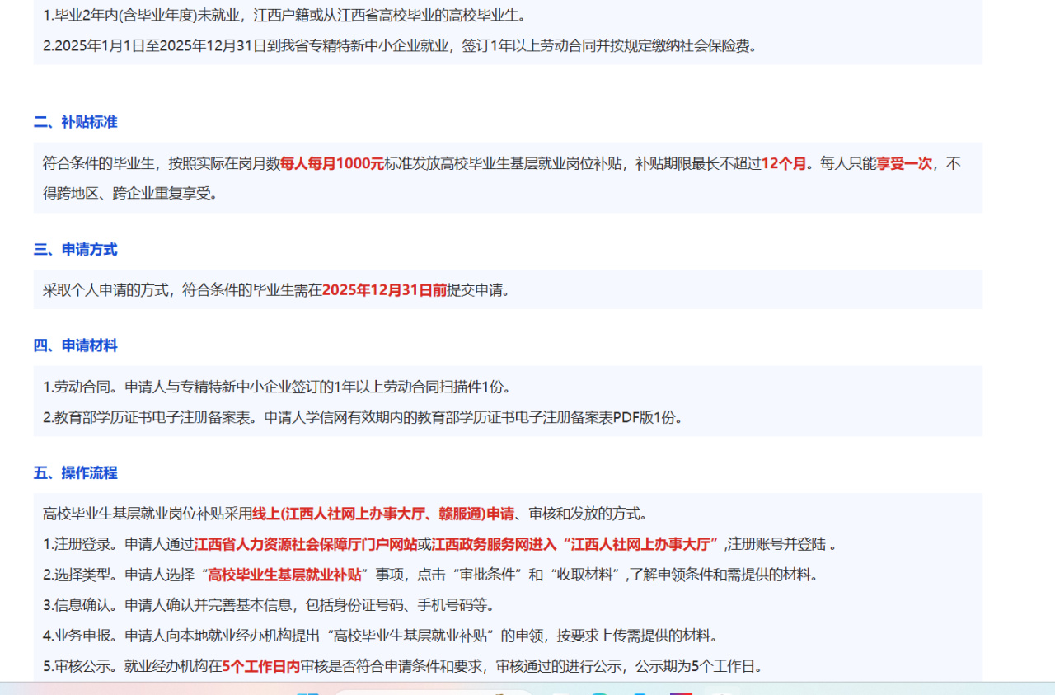
Task: Click the line starting 4.业务申报
Action: point(382,636)
